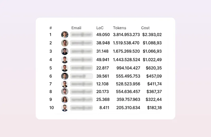This screenshot has width=211, height=137.
Task: Click the avatar in row 6
Action: click(x=65, y=76)
